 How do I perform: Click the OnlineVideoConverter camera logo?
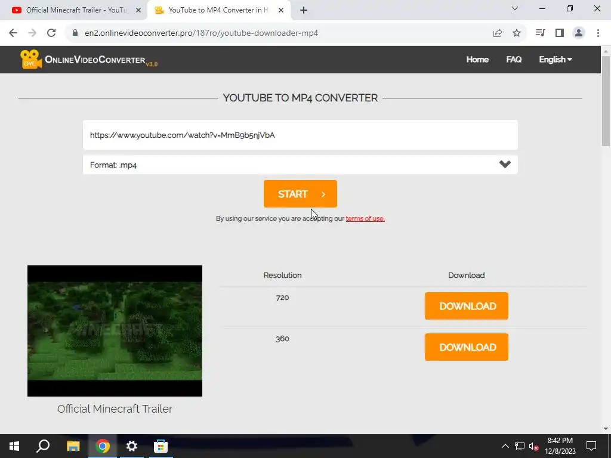(31, 60)
